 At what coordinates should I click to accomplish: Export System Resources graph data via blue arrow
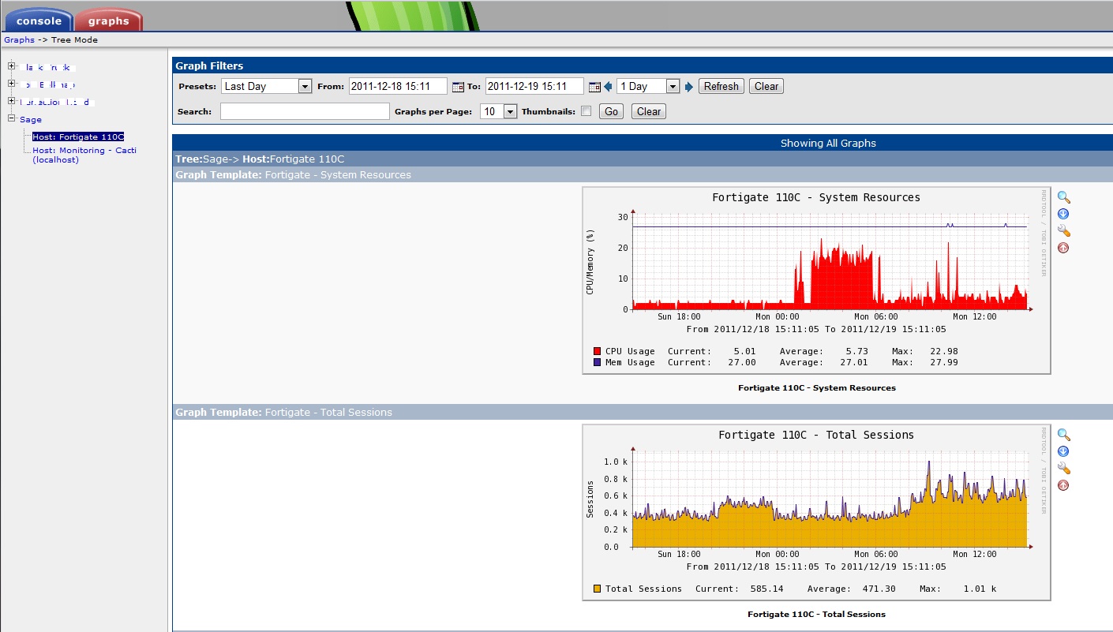tap(1063, 214)
